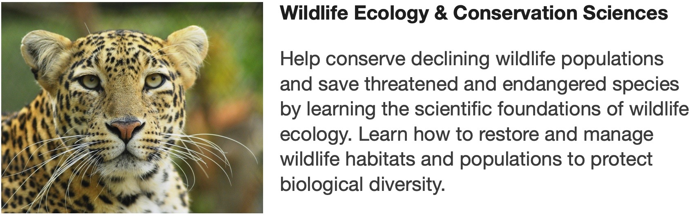
Task: Click the phrase "declining wildlife populations"
Action: click(537, 59)
